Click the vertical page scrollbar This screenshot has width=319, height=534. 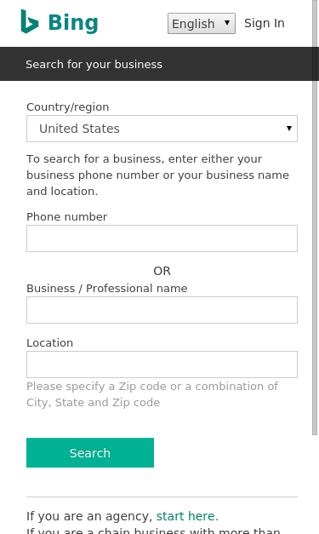[315, 217]
